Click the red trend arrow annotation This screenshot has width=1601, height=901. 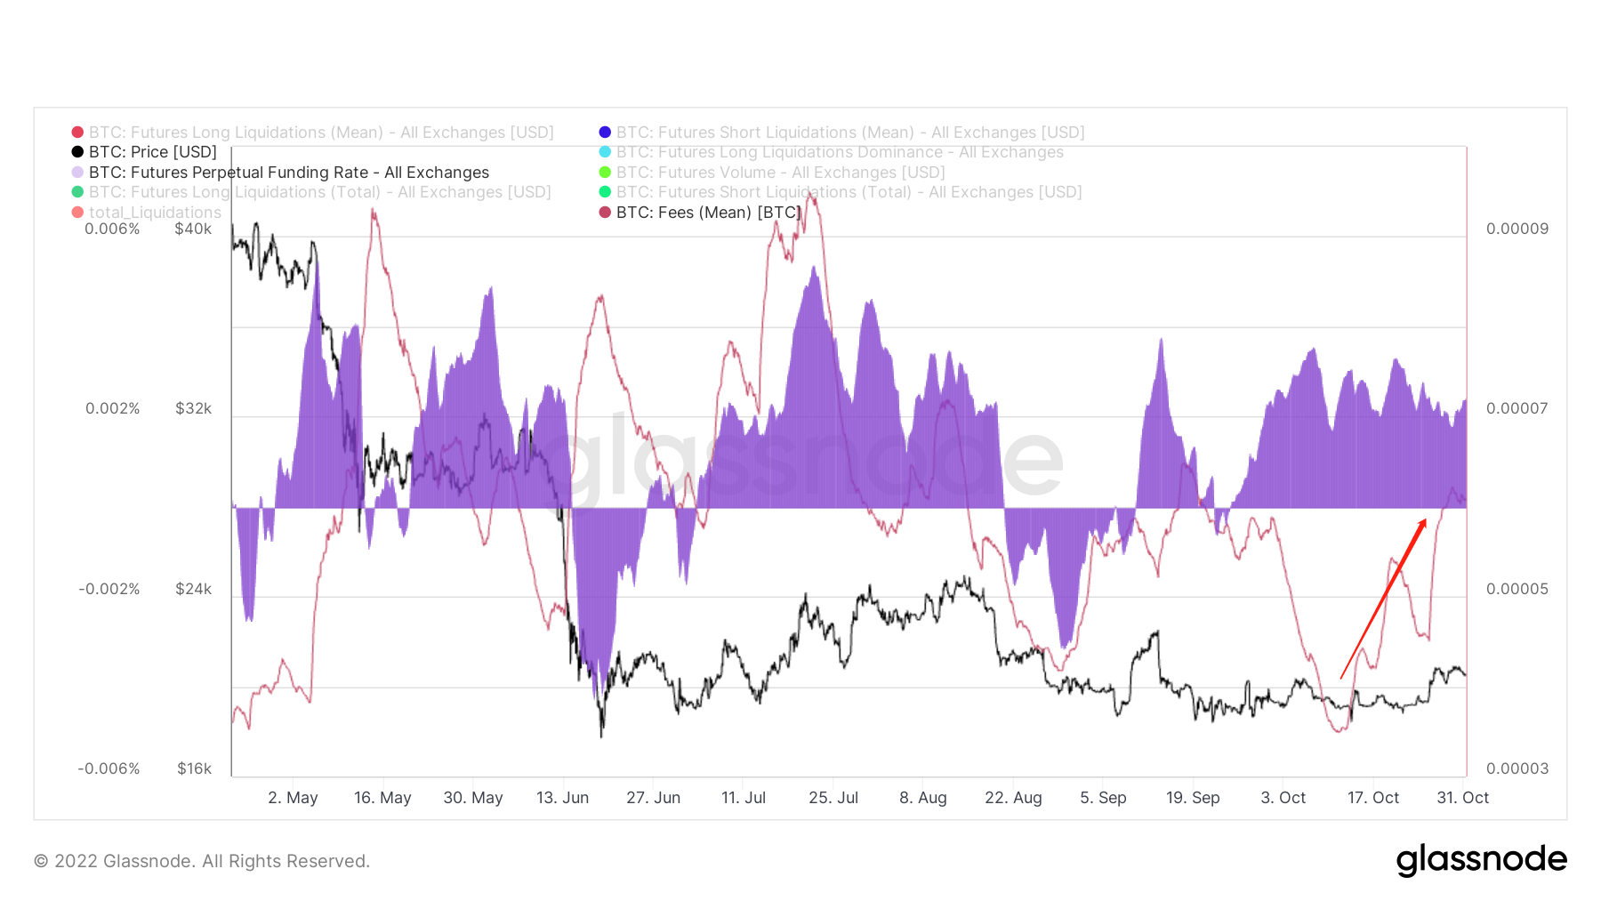click(1383, 599)
